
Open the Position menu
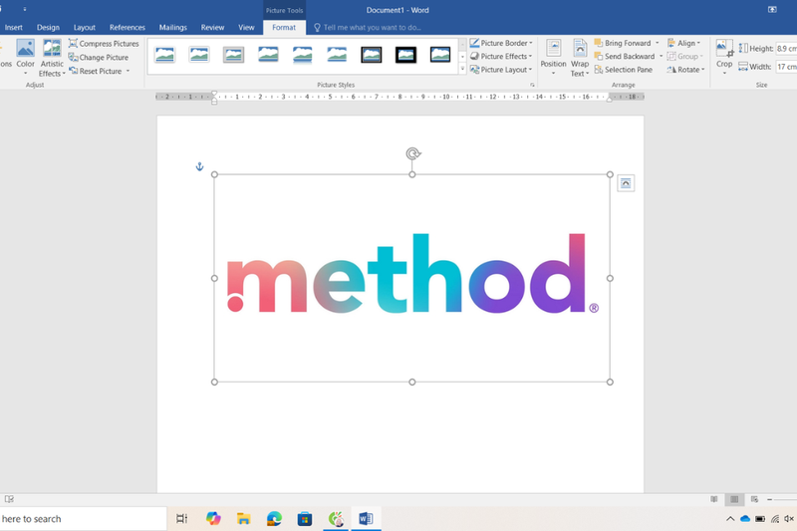553,58
